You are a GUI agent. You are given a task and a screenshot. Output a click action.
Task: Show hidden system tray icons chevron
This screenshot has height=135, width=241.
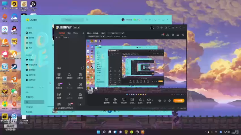click(x=205, y=132)
